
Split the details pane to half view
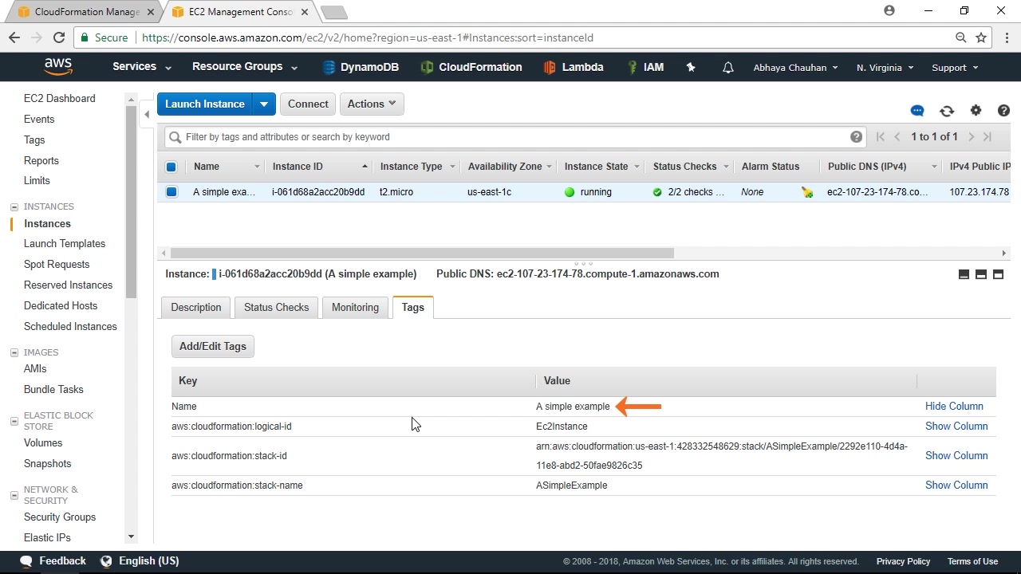981,274
